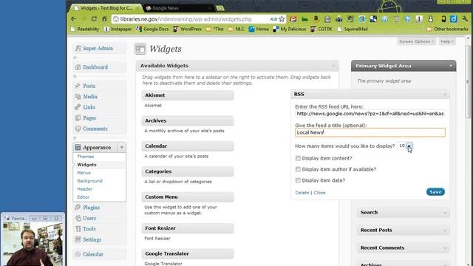Open Menus under Appearance
473x266 pixels.
tap(84, 173)
